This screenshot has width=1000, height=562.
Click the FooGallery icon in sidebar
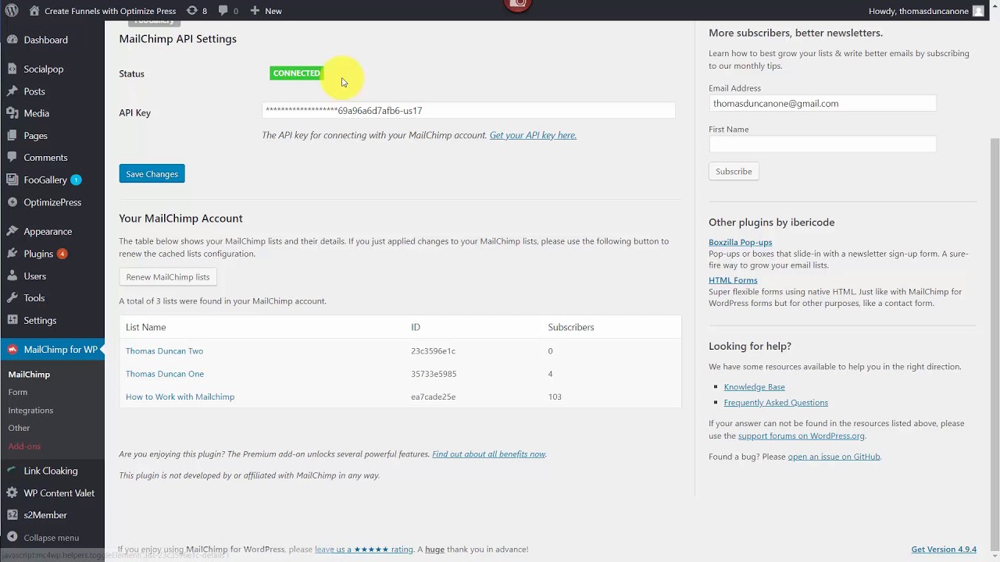point(12,180)
